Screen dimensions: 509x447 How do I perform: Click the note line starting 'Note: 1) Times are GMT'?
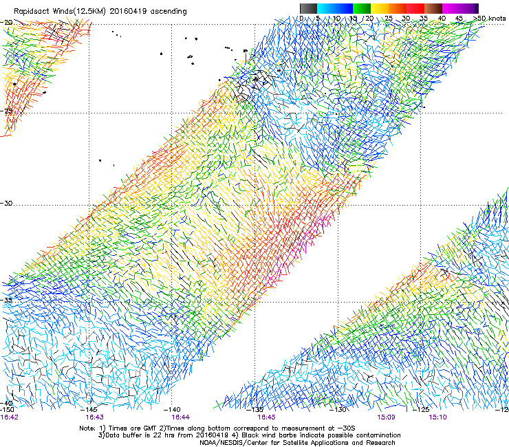tap(217, 428)
